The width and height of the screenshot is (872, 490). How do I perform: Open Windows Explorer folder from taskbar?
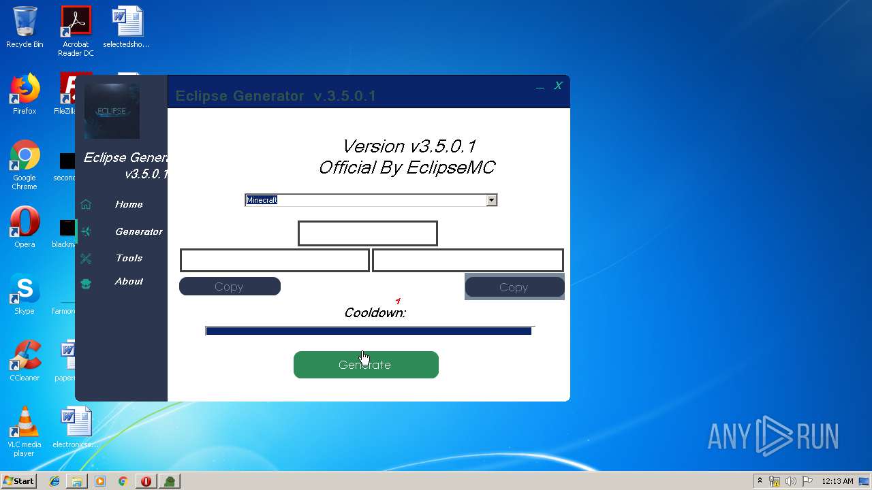click(x=77, y=481)
